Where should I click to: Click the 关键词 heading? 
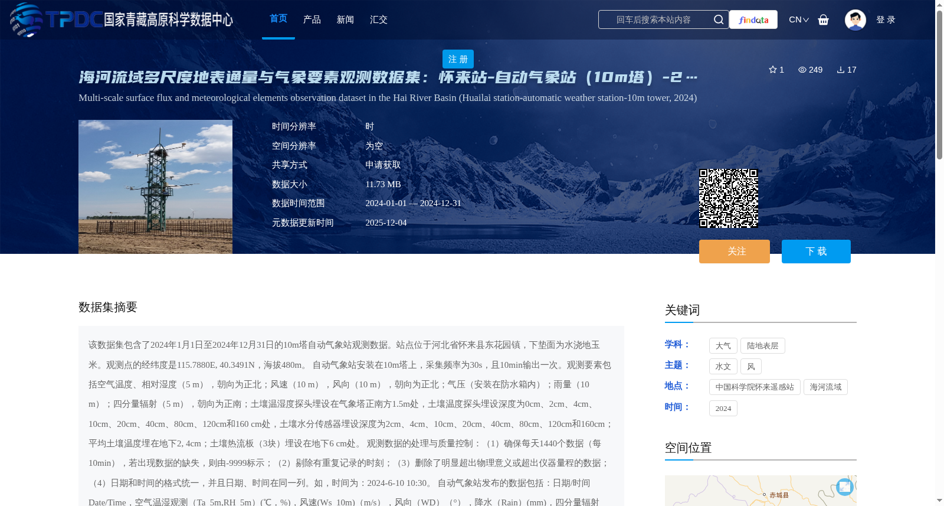tap(682, 310)
